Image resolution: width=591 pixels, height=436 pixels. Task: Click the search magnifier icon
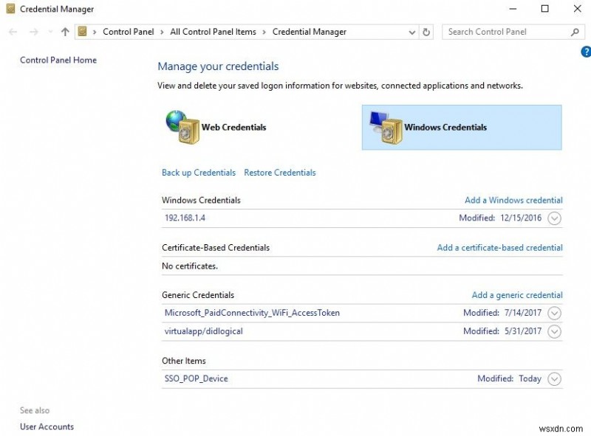pos(575,32)
